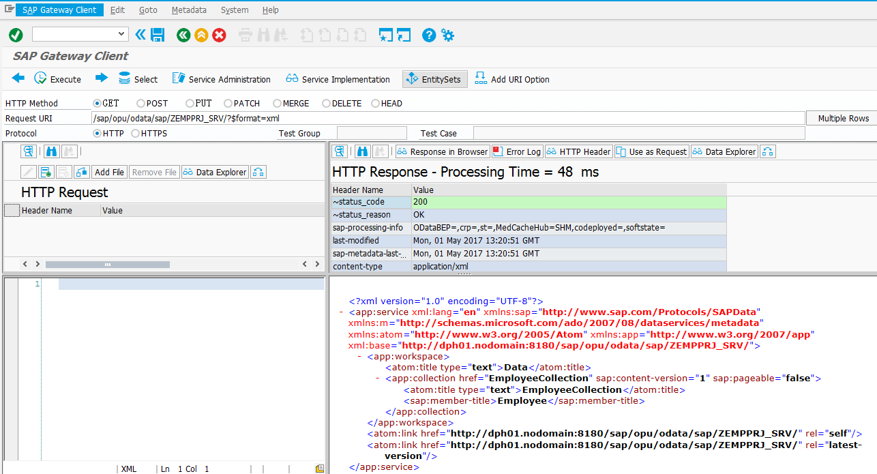Click Find binoculars in HTTP Request pane
Screen dimensions: 877x474
(51, 151)
